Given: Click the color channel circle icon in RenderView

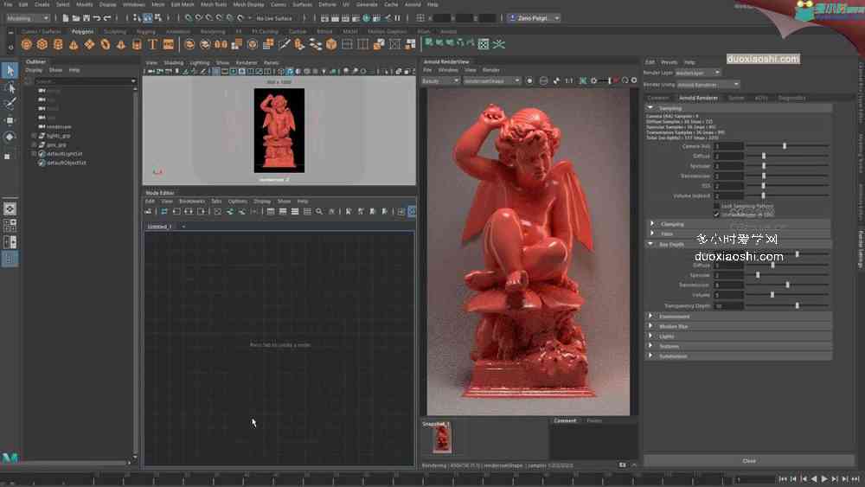Looking at the screenshot, I should point(529,80).
